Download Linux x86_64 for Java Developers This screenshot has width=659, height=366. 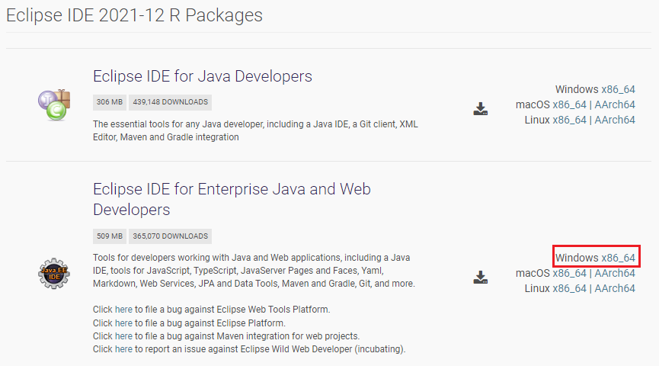[x=569, y=120]
